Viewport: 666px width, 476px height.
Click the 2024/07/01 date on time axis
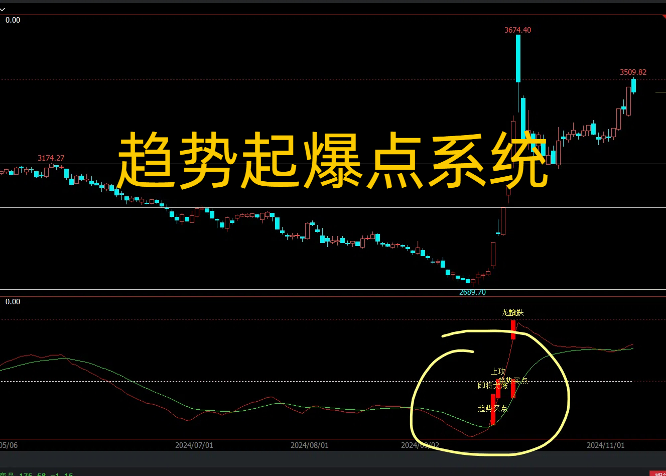click(x=194, y=445)
